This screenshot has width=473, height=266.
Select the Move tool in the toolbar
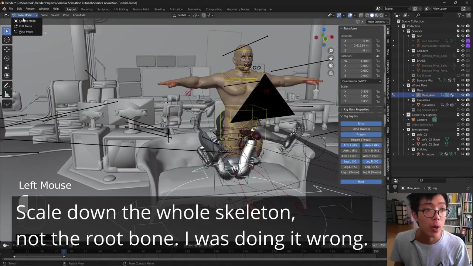pos(7,49)
